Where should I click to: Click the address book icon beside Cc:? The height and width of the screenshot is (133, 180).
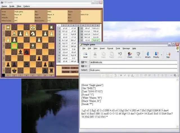(x=82, y=66)
